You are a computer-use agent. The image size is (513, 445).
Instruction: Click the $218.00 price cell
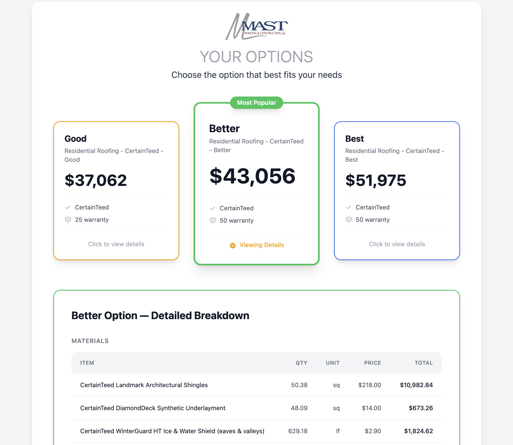370,385
